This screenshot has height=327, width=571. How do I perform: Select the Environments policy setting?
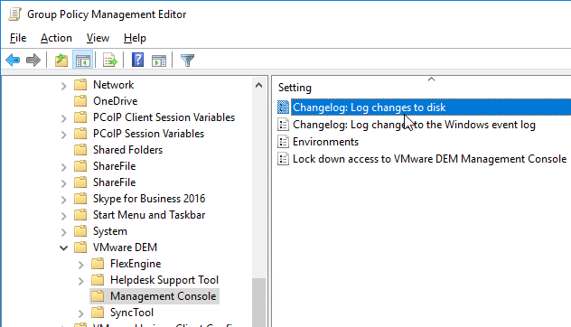coord(325,142)
